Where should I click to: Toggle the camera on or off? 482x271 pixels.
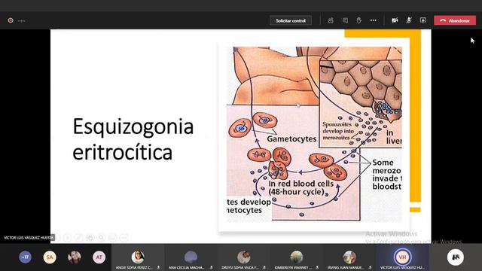pyautogui.click(x=395, y=20)
